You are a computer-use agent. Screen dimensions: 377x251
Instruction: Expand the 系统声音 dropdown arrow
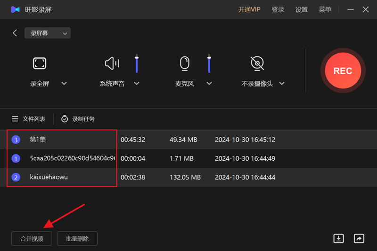[x=137, y=83]
